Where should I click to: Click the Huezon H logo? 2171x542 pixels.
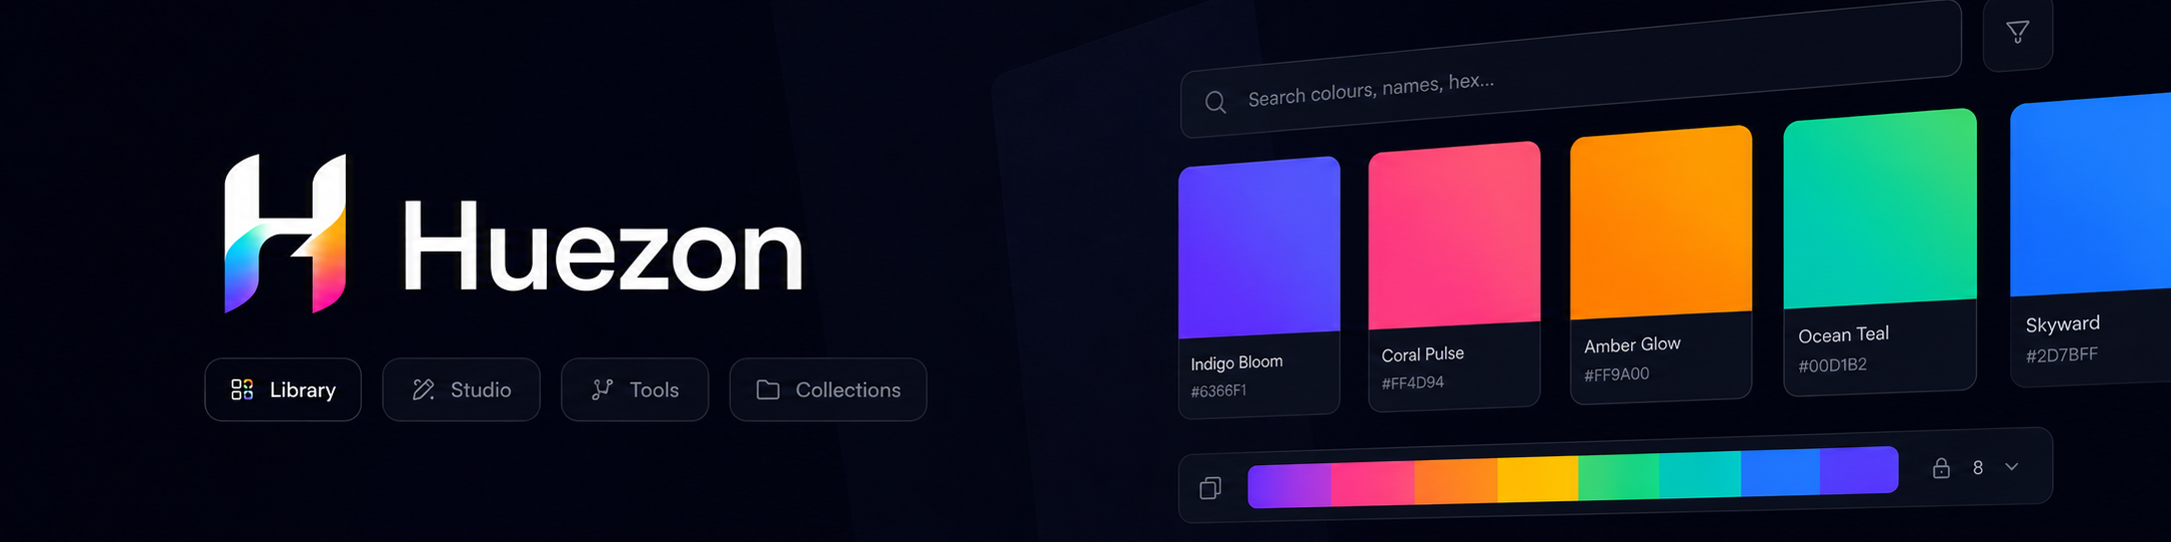coord(285,234)
